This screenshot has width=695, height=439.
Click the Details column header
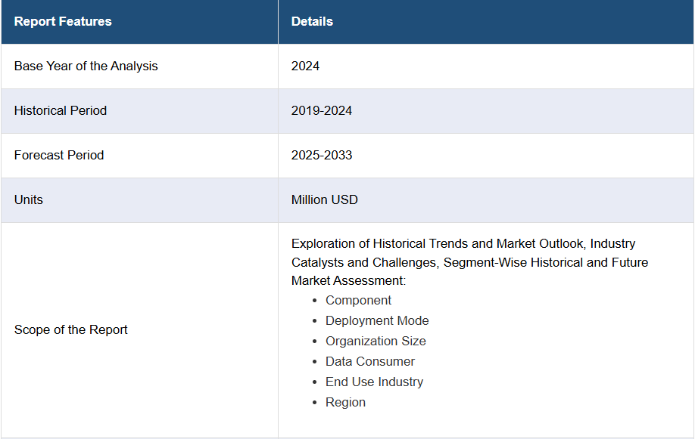pos(312,21)
